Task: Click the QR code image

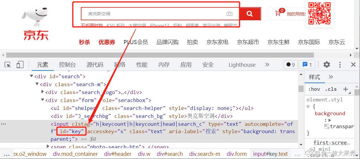Action: pyautogui.click(x=319, y=14)
